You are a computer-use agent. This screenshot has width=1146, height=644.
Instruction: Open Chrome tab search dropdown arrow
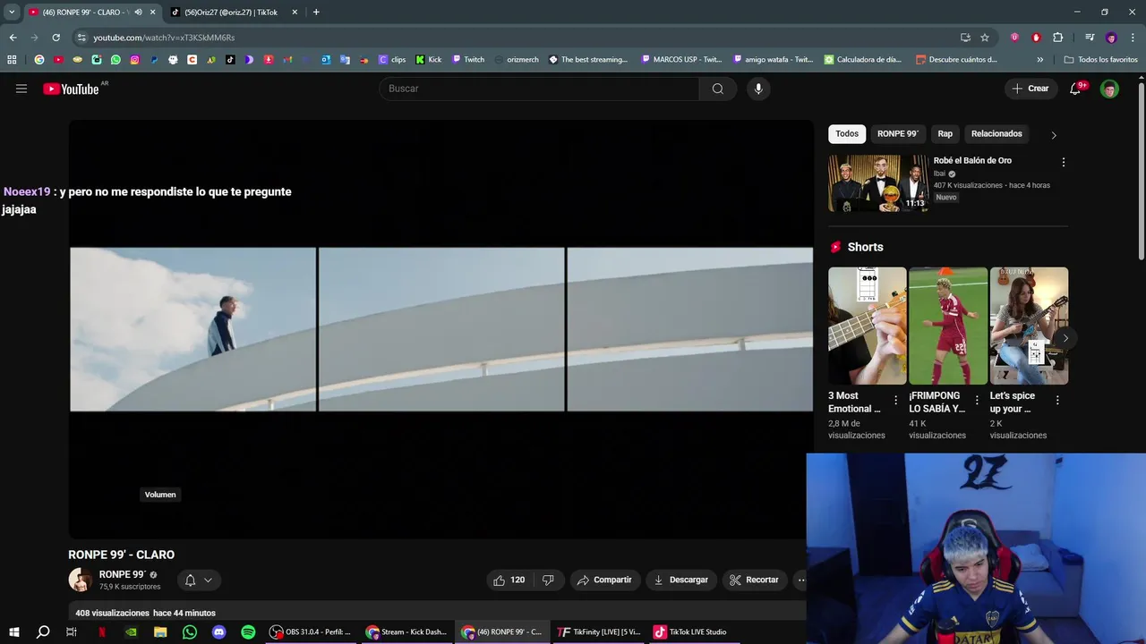click(x=12, y=13)
